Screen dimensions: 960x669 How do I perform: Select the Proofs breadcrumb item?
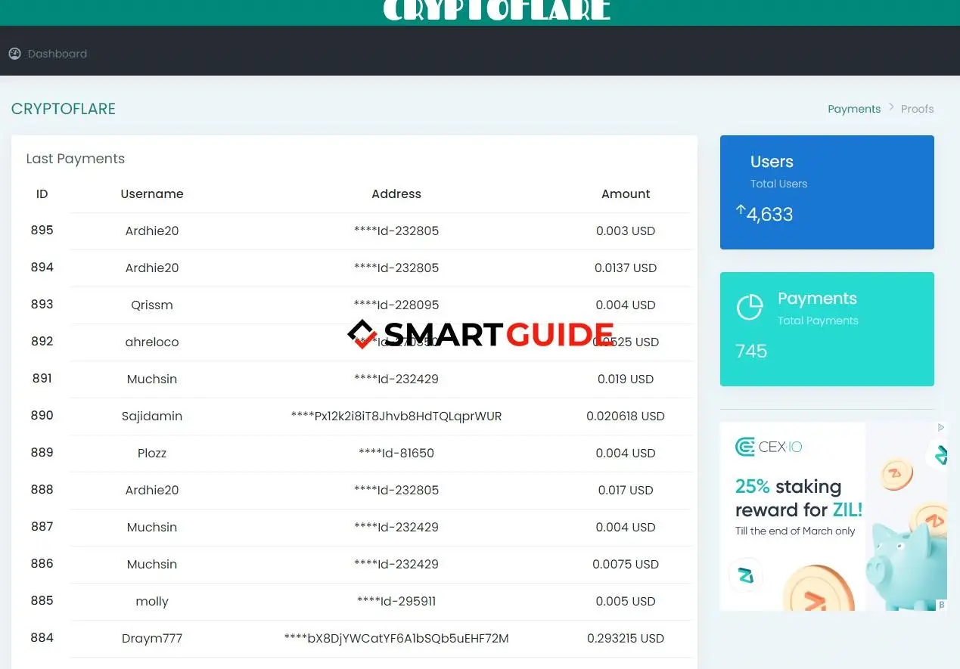917,108
